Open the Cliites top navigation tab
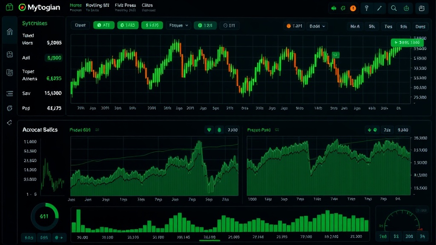This screenshot has width=436, height=245. [x=147, y=5]
